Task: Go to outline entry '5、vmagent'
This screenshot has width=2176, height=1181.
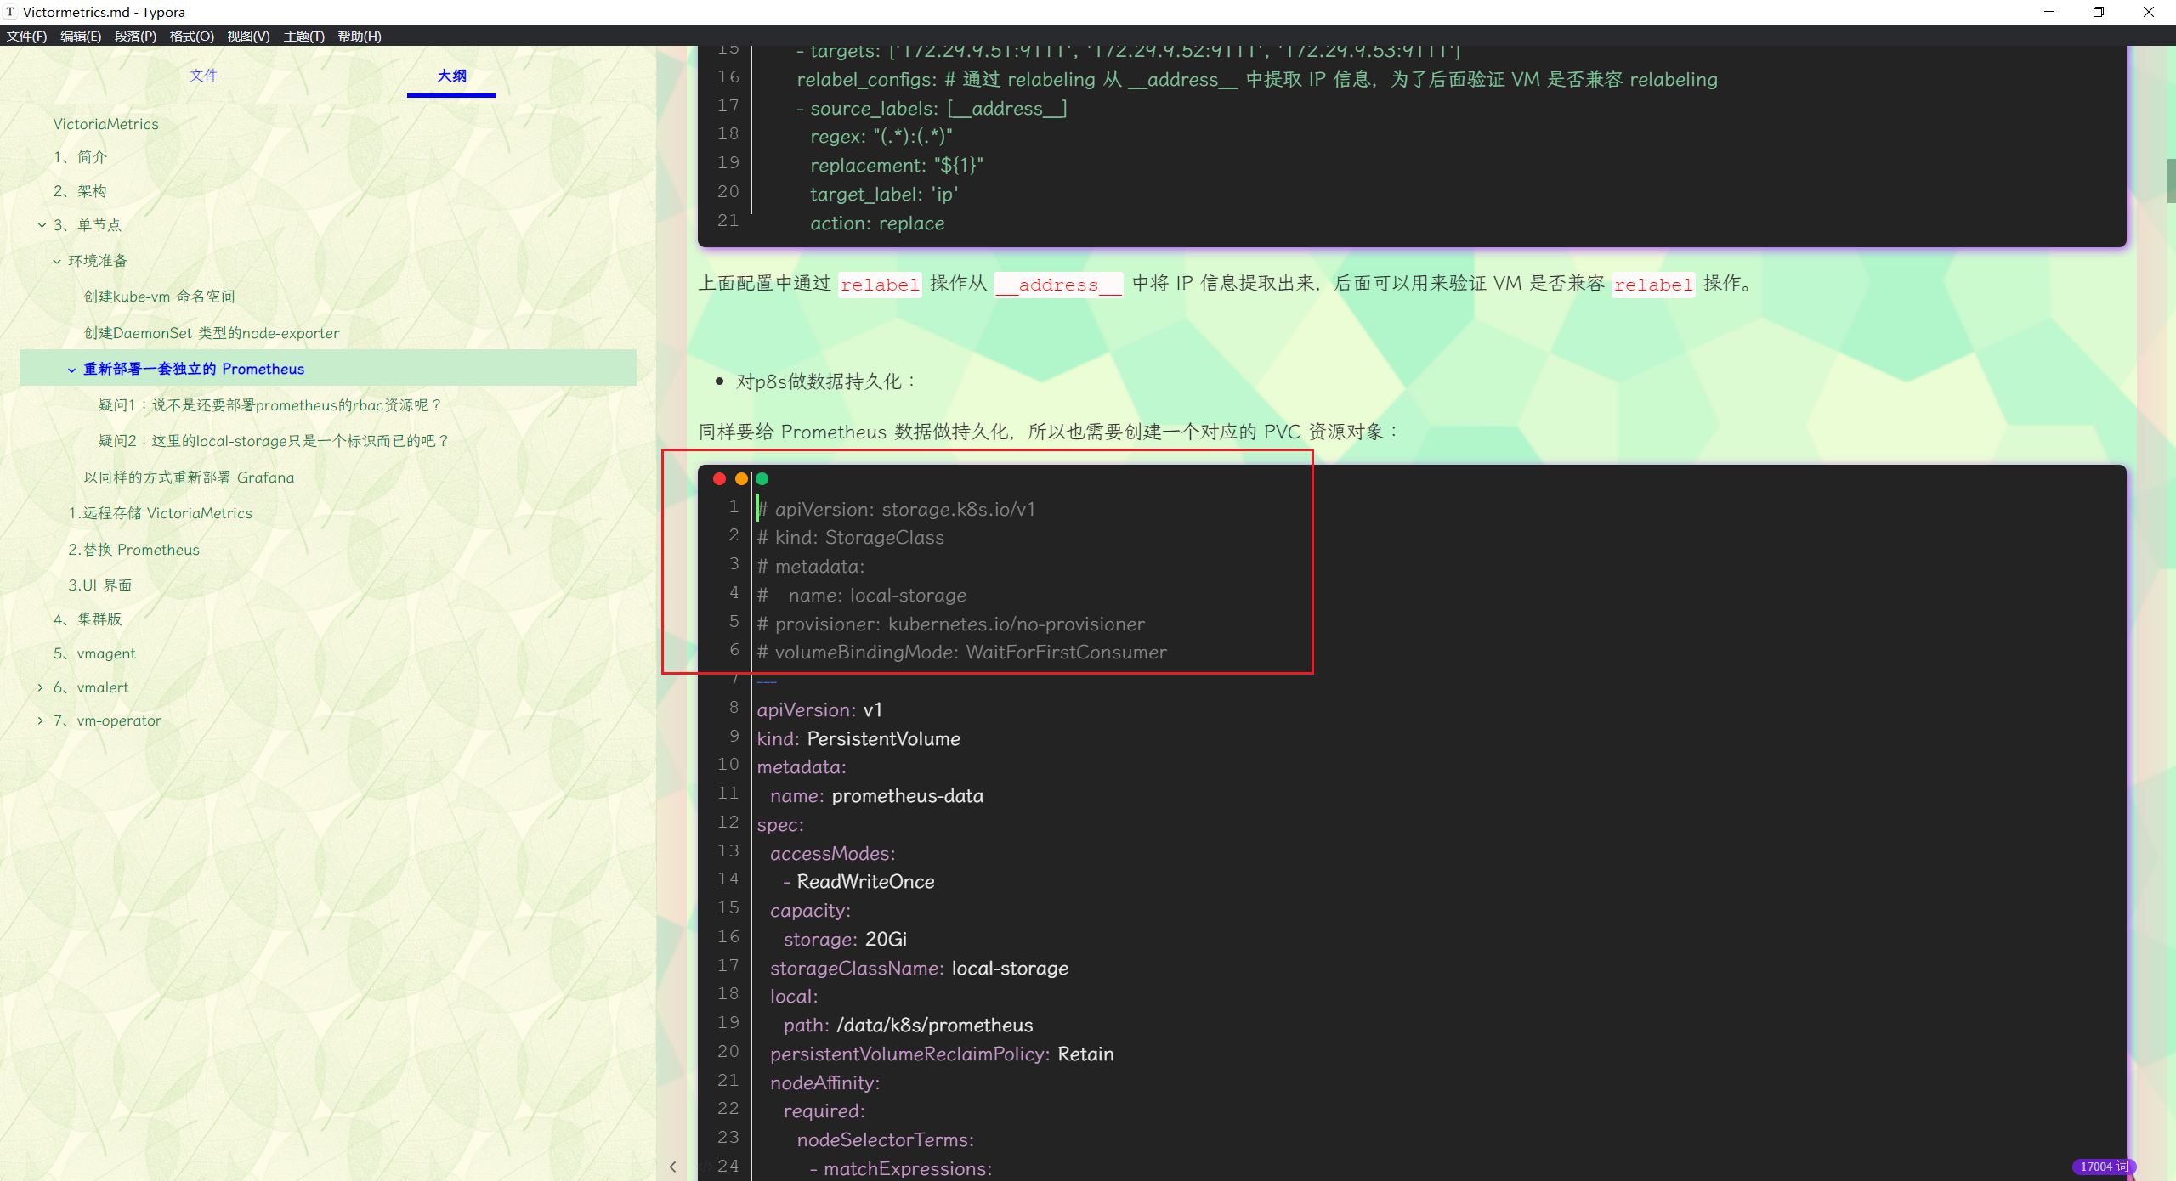Action: pyautogui.click(x=94, y=653)
